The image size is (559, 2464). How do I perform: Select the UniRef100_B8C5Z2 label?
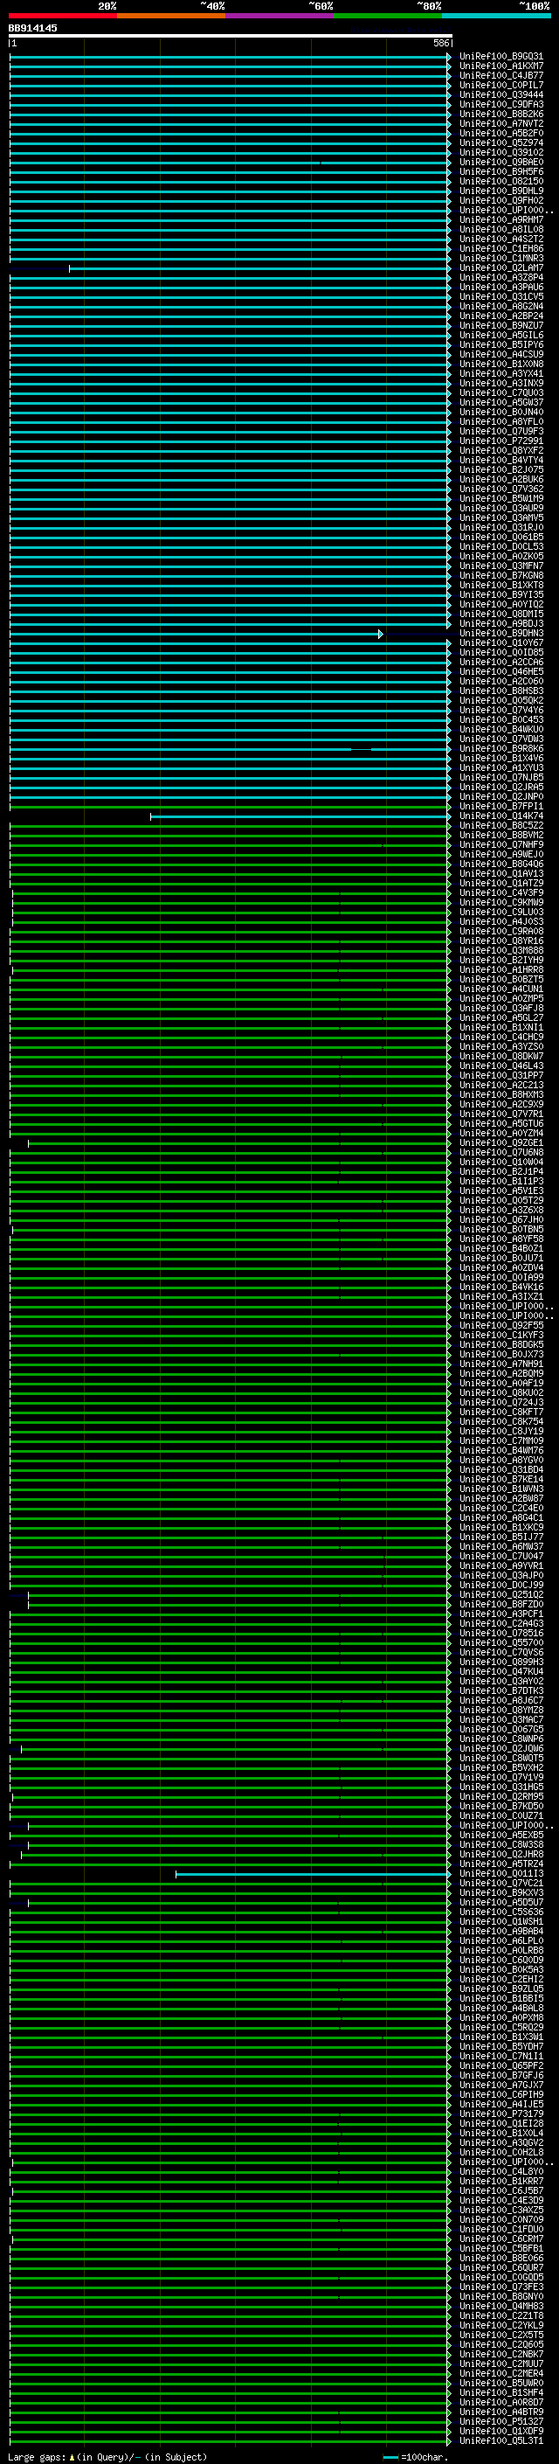click(x=501, y=825)
